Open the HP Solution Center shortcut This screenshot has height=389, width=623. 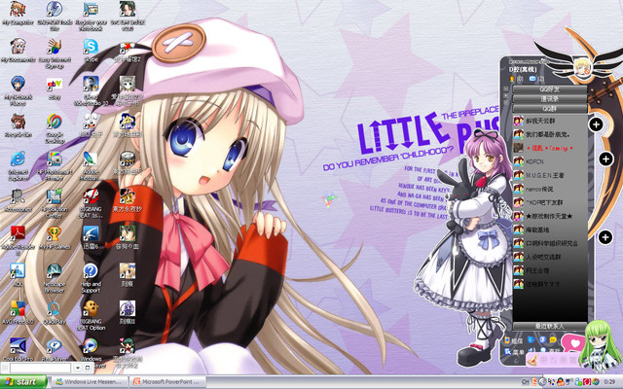click(55, 203)
